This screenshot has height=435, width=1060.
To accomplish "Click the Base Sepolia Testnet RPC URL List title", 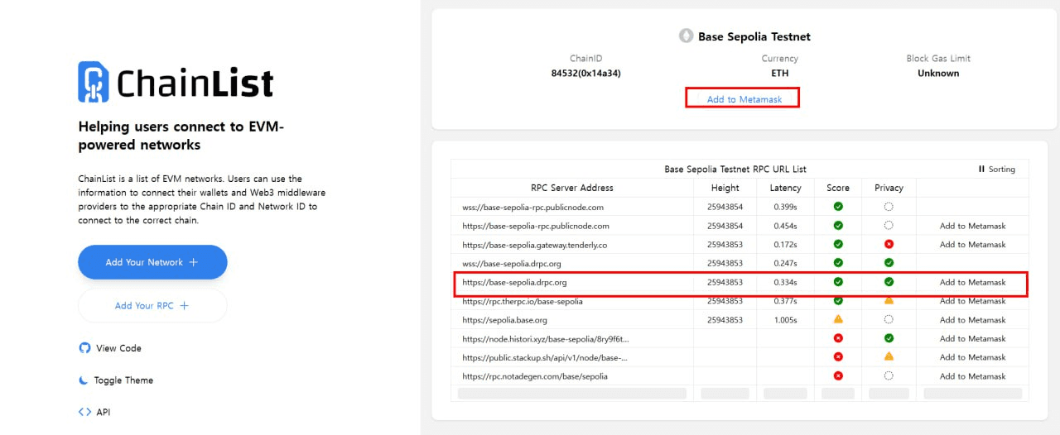I will pos(735,169).
